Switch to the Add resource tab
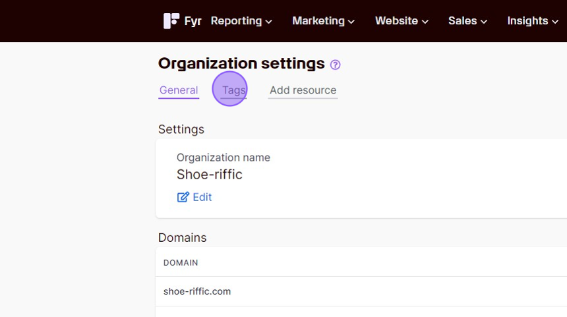Viewport: 567px width, 317px height. pyautogui.click(x=303, y=90)
